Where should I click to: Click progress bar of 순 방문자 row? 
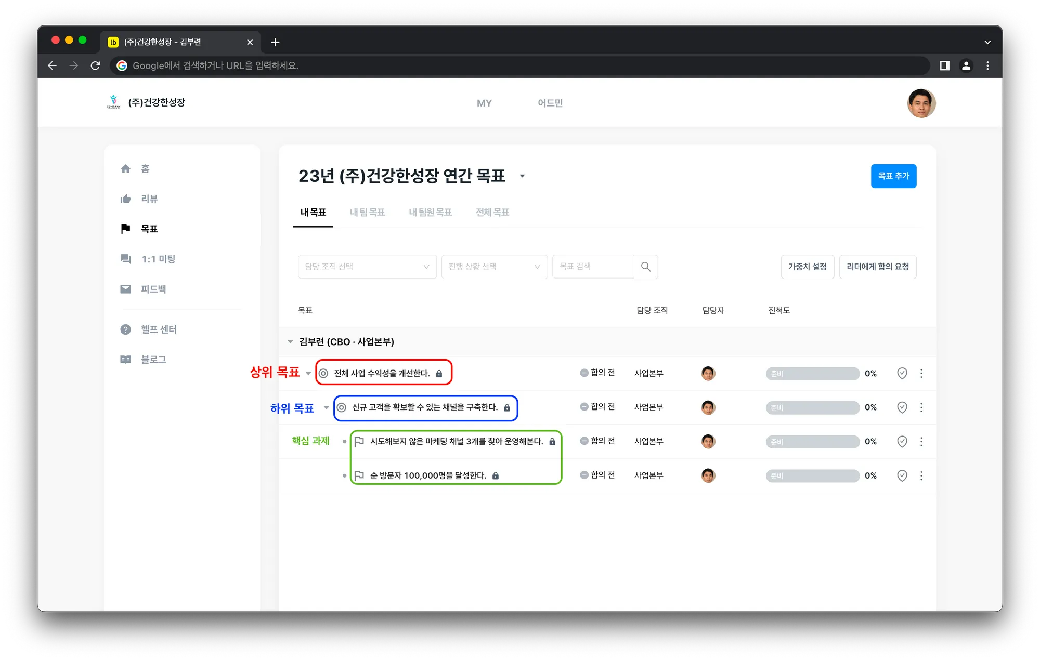click(x=812, y=476)
